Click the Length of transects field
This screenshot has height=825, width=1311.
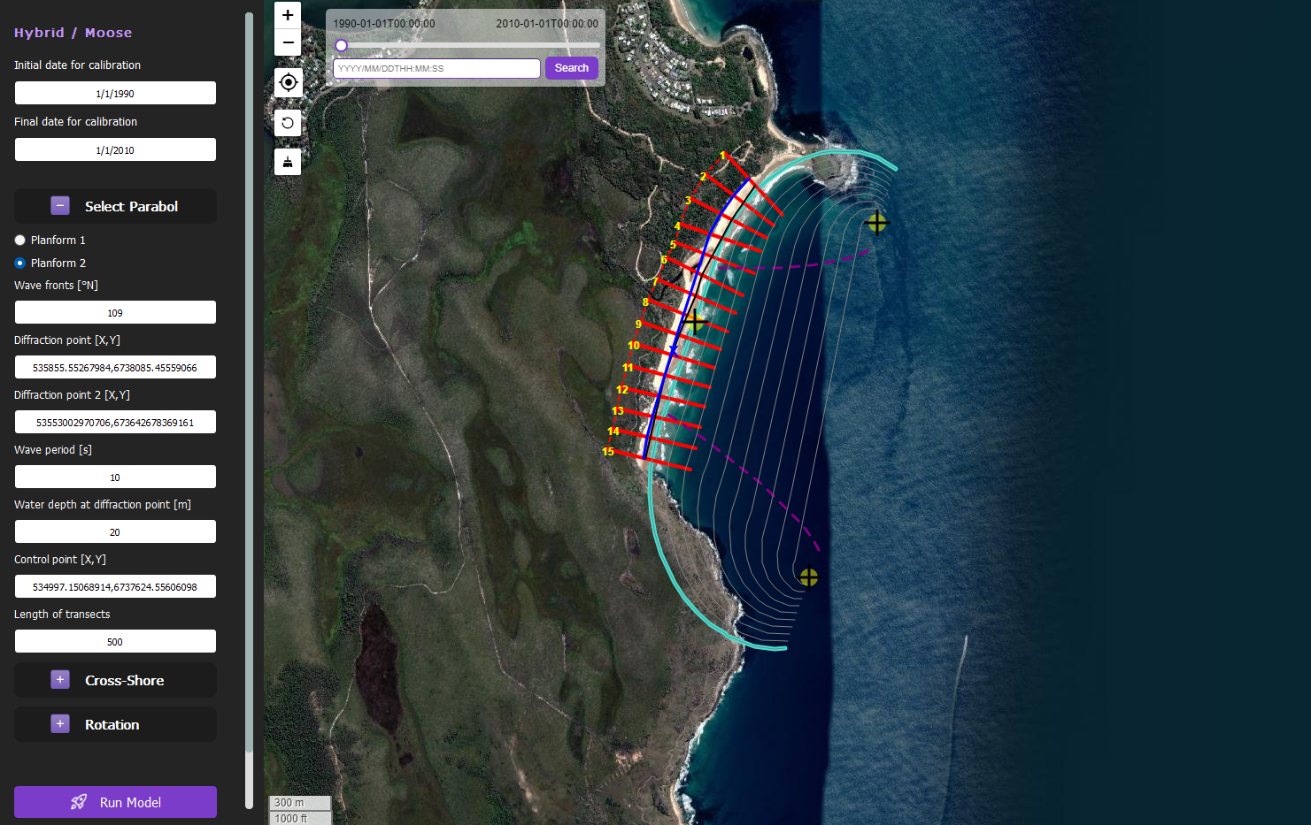coord(115,642)
